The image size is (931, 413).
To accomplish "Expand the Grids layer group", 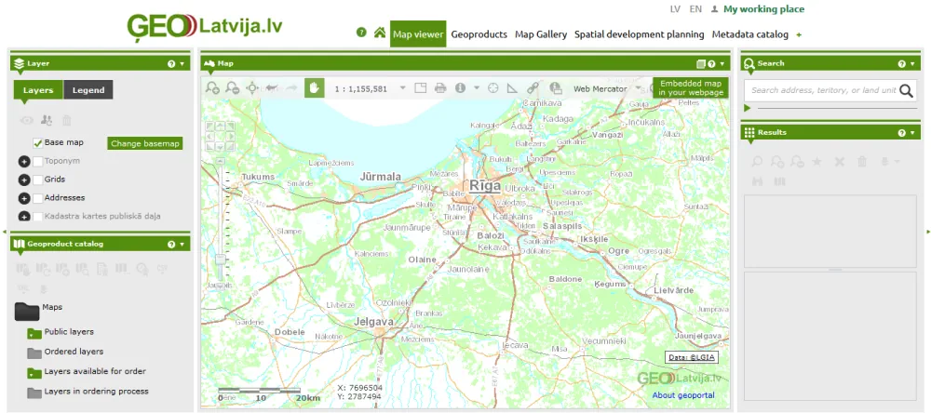I will coord(24,180).
